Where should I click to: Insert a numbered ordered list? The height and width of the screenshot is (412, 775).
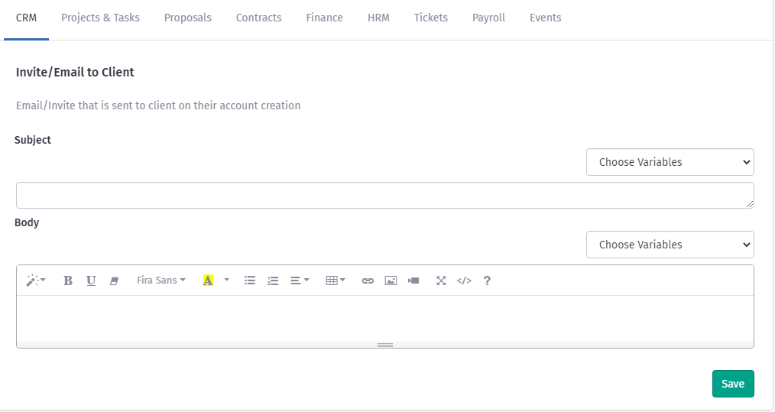[273, 281]
